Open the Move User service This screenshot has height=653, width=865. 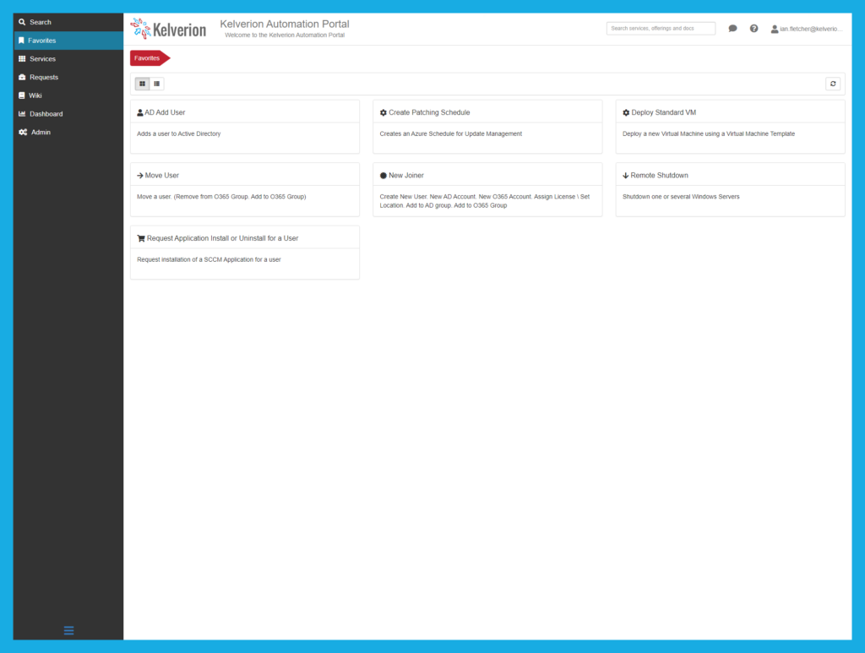(x=161, y=176)
